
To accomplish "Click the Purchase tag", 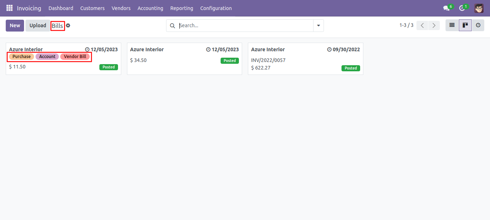I will pos(22,57).
